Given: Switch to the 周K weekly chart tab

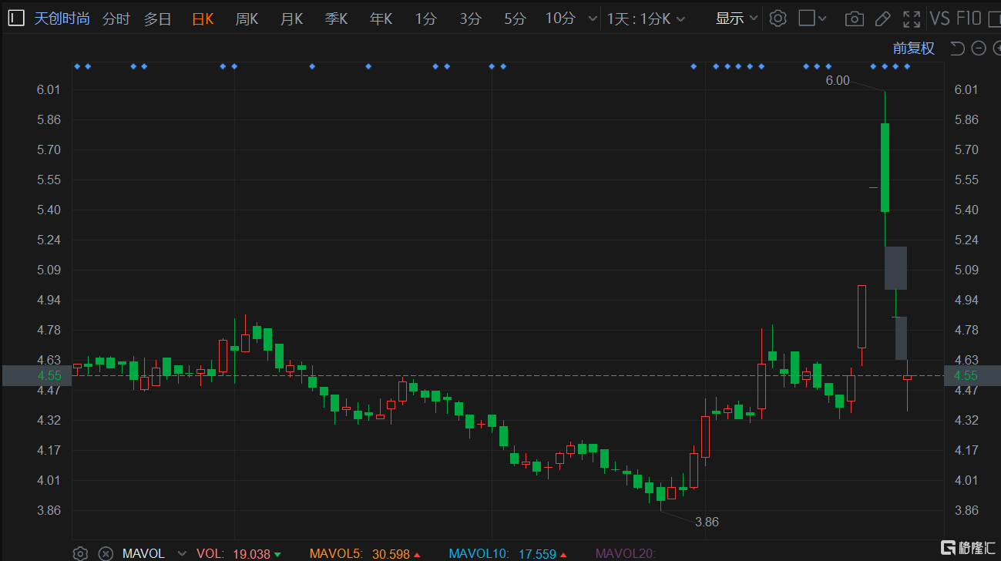Looking at the screenshot, I should coord(247,18).
